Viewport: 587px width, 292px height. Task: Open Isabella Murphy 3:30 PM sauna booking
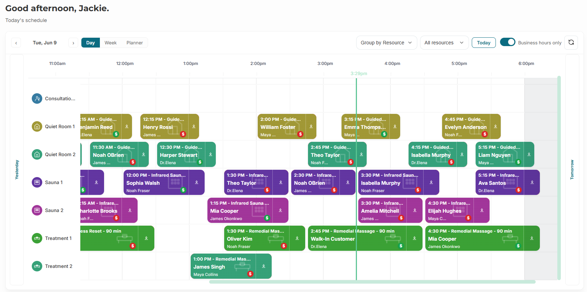(x=398, y=182)
